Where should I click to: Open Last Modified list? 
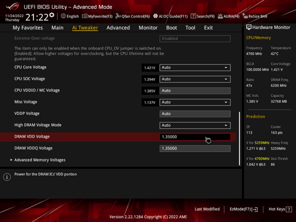[207, 209]
